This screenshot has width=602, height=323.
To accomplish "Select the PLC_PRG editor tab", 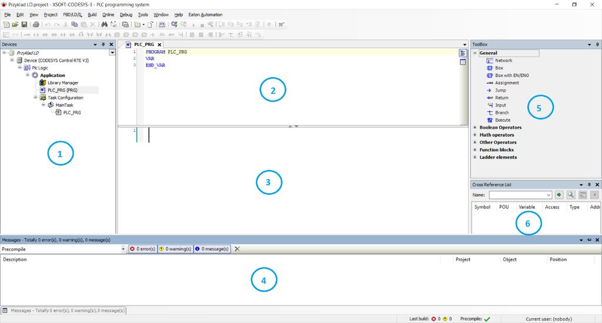I will coord(144,45).
